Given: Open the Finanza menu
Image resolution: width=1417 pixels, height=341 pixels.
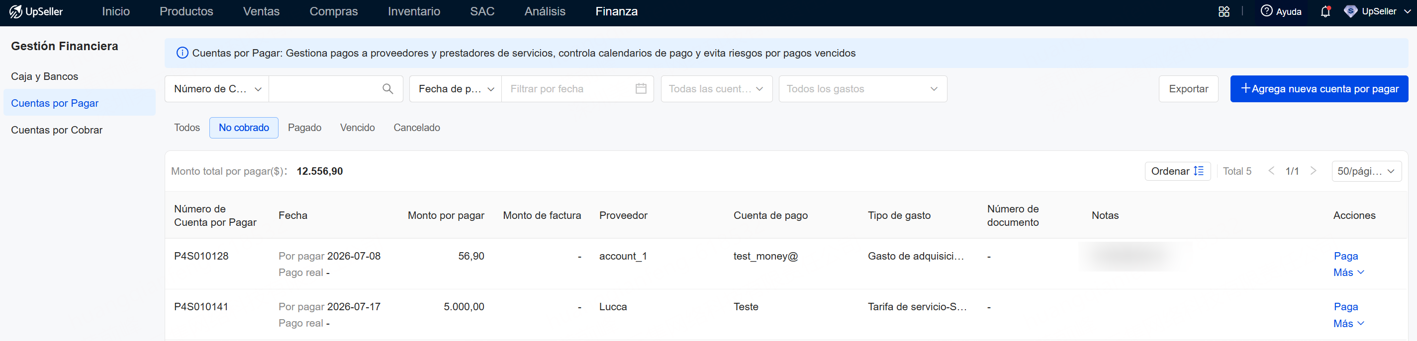Looking at the screenshot, I should pyautogui.click(x=617, y=11).
